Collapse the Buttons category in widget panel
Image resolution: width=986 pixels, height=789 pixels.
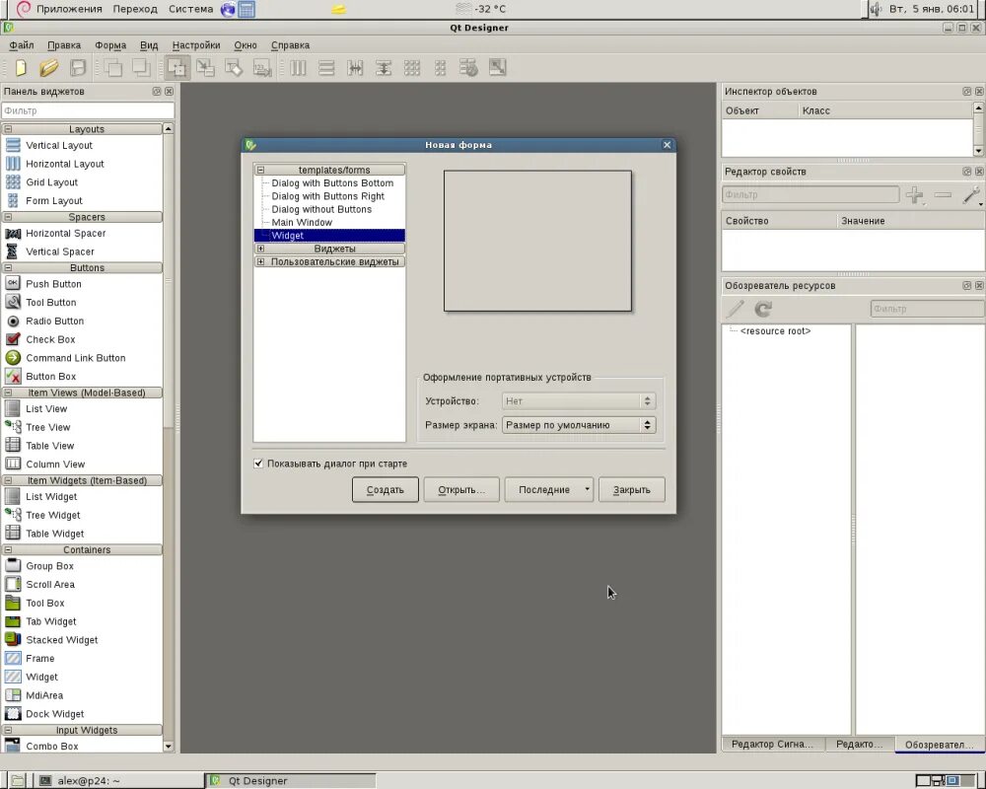pos(8,268)
